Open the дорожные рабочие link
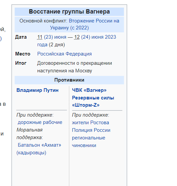The image size is (177, 186). pyautogui.click(x=40, y=122)
